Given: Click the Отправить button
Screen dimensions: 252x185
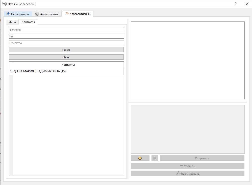Looking at the screenshot, I should [202, 158].
